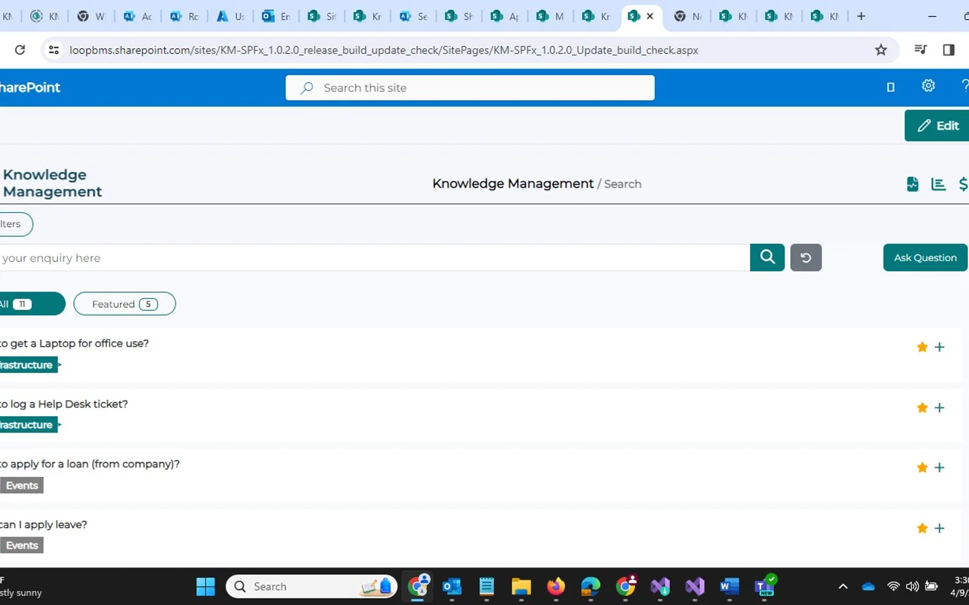Click the green search magnifier button
The image size is (969, 605).
[x=767, y=257]
